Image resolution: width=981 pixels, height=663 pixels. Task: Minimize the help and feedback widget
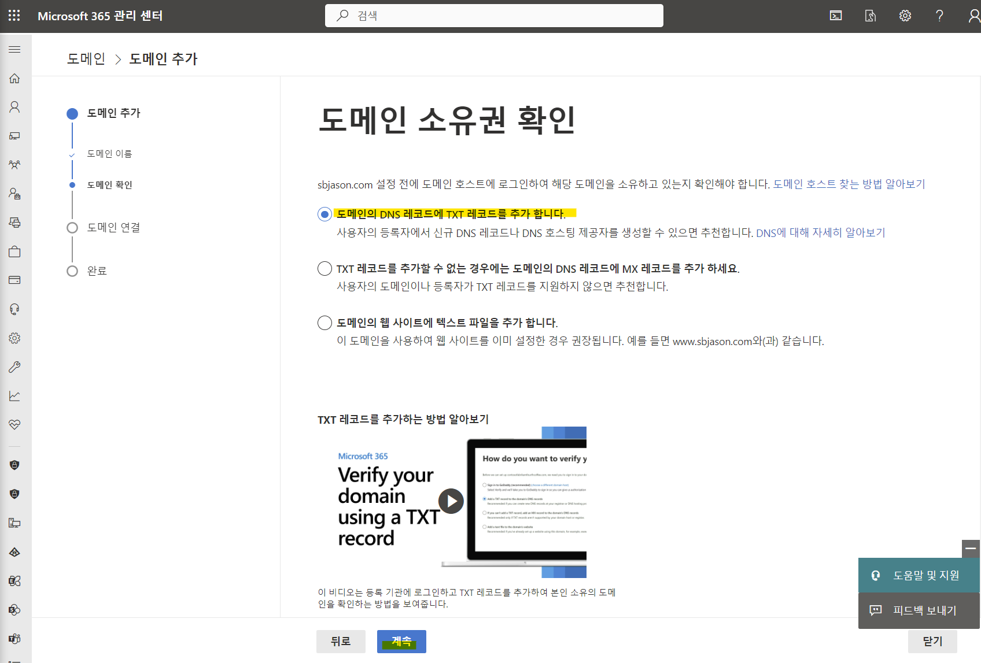pos(971,549)
